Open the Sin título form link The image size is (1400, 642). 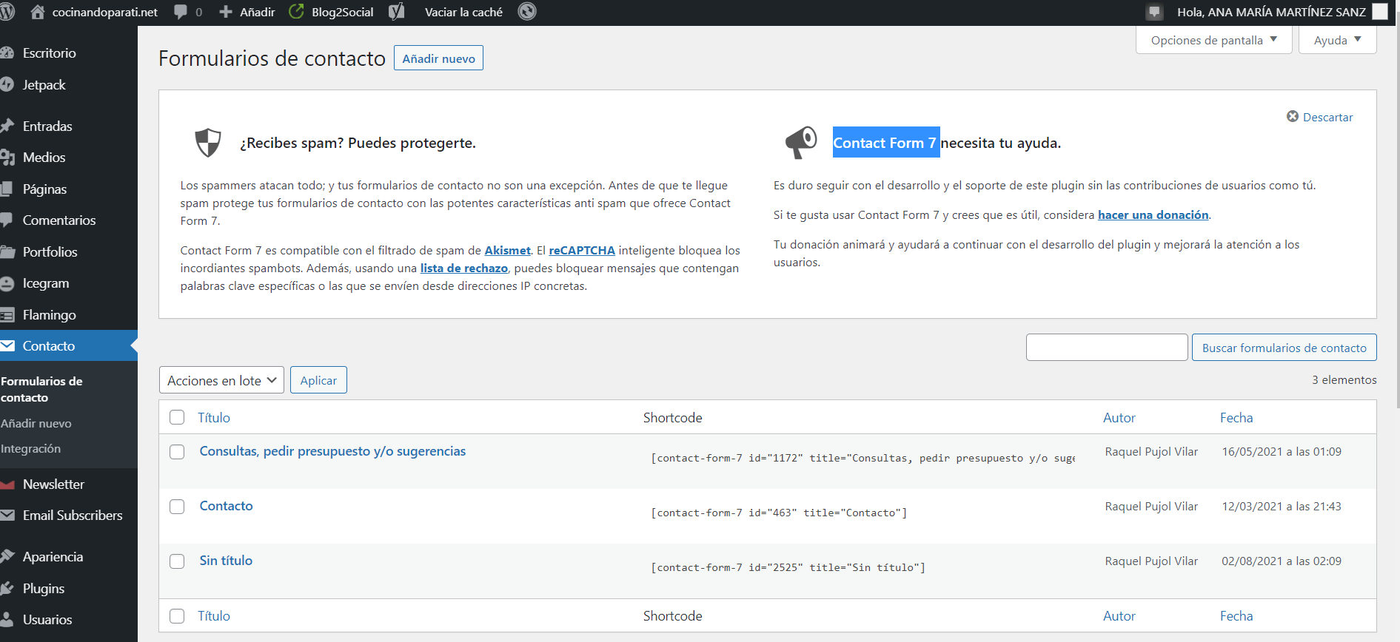coord(226,561)
